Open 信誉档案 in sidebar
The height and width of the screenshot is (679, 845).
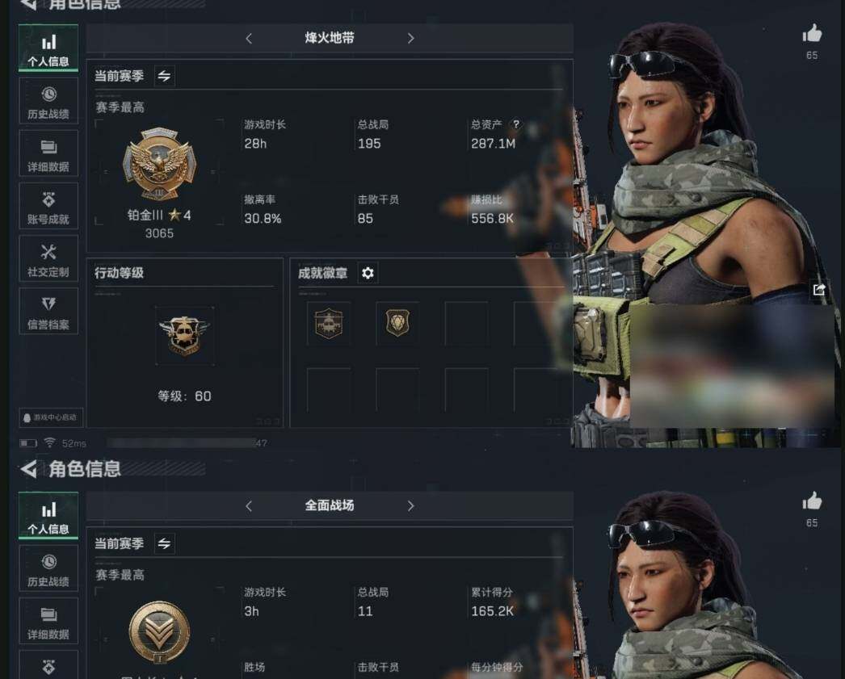(x=48, y=312)
